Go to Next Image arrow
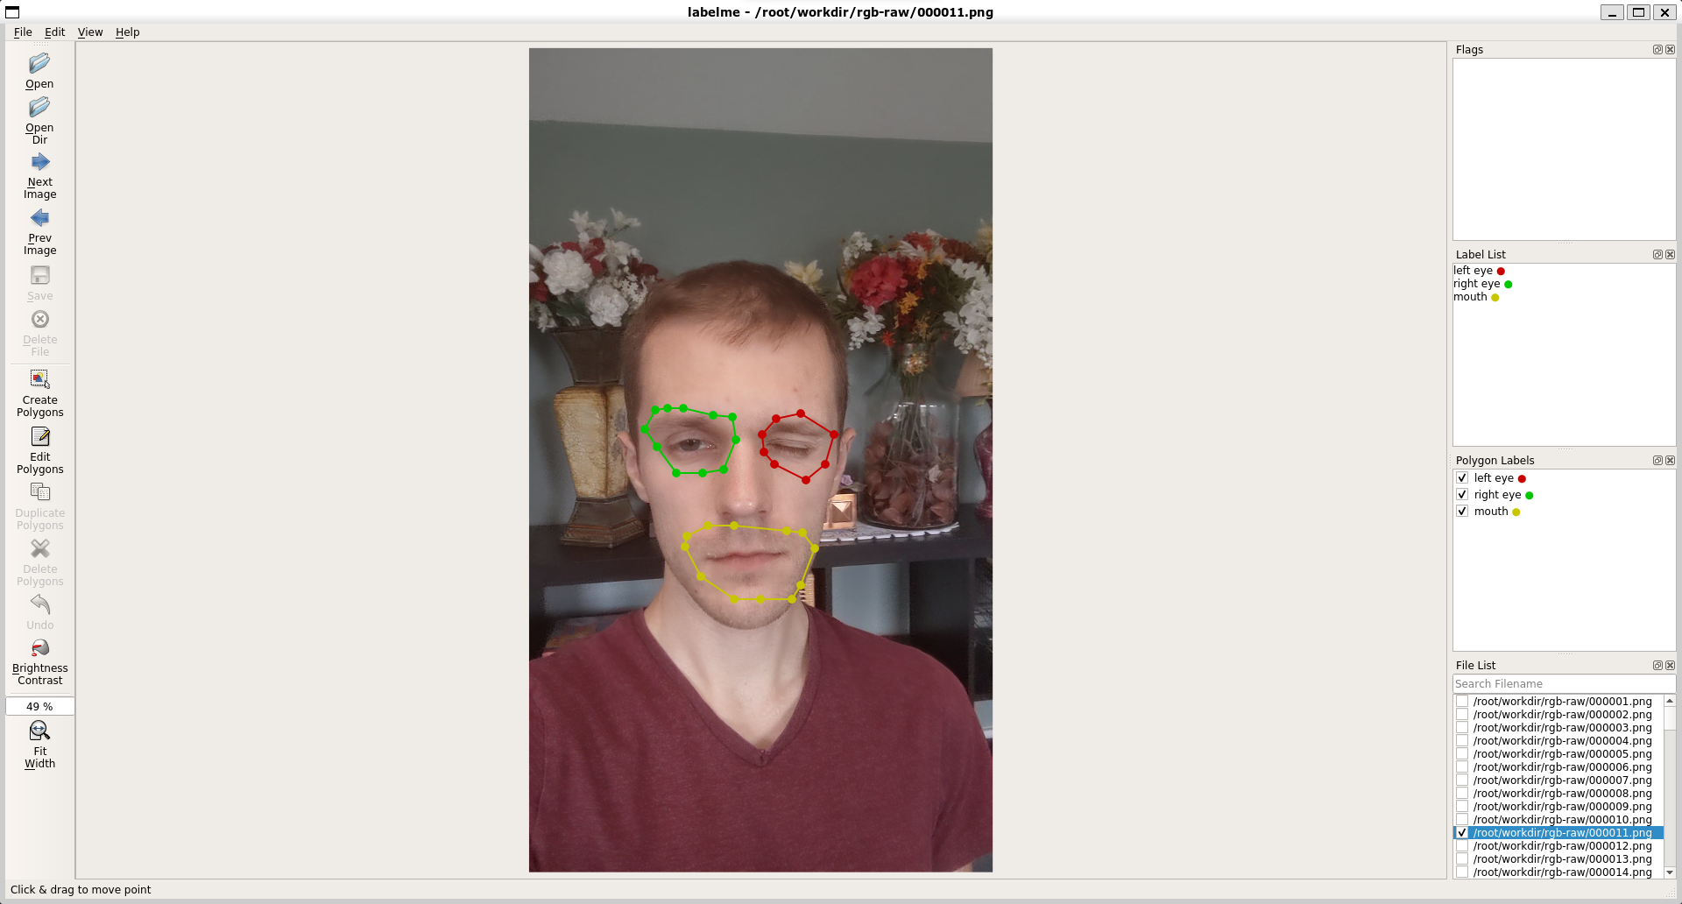The width and height of the screenshot is (1682, 904). pyautogui.click(x=39, y=163)
